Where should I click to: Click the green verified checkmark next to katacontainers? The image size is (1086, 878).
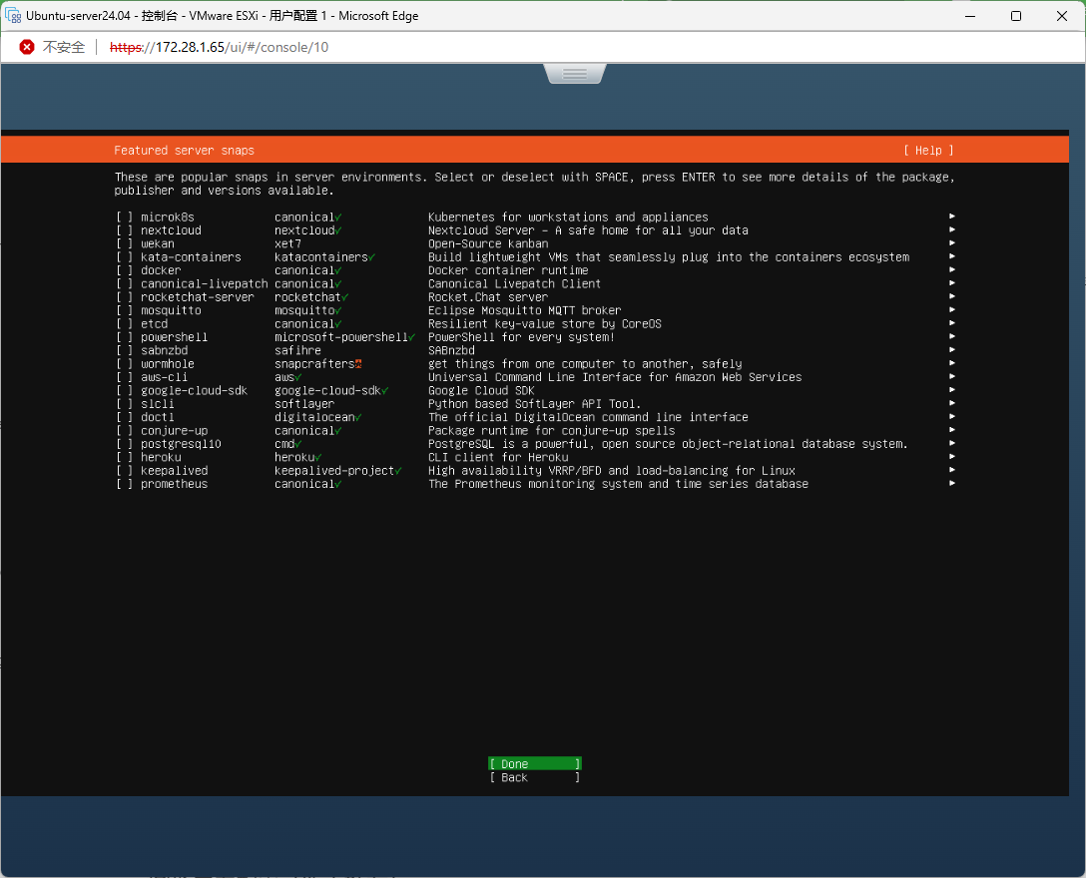(x=371, y=257)
